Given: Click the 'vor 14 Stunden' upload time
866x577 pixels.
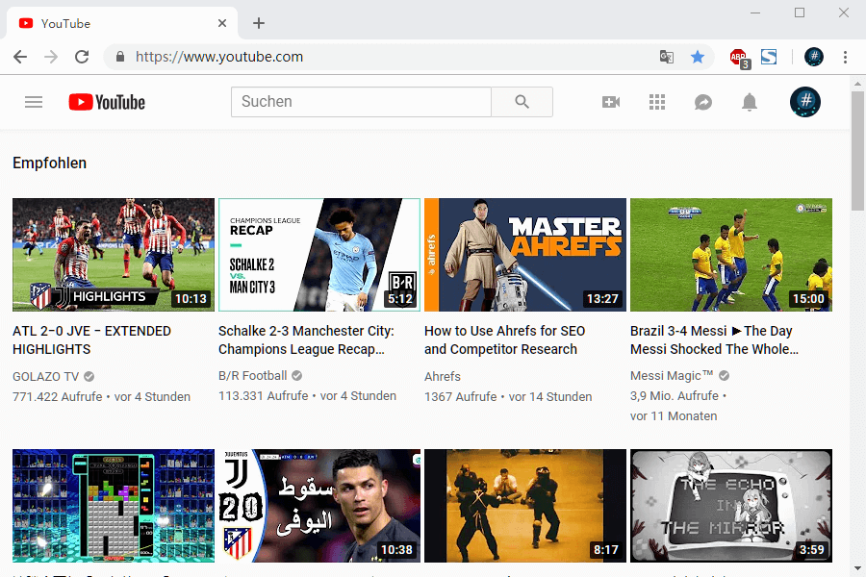Looking at the screenshot, I should pos(550,397).
